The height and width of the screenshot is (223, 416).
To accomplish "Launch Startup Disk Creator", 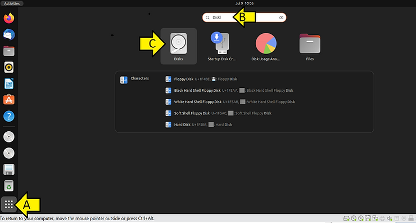I will pos(222,46).
